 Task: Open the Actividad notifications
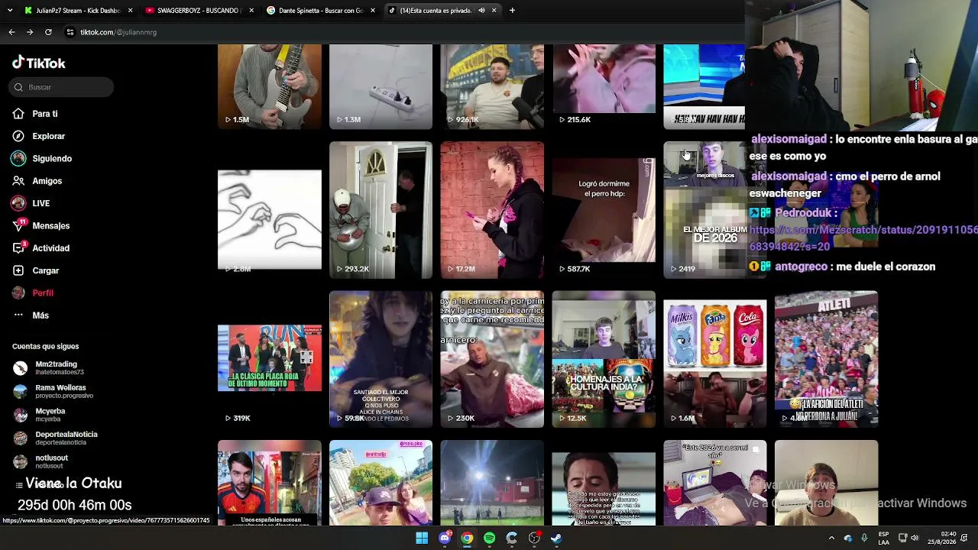[50, 248]
